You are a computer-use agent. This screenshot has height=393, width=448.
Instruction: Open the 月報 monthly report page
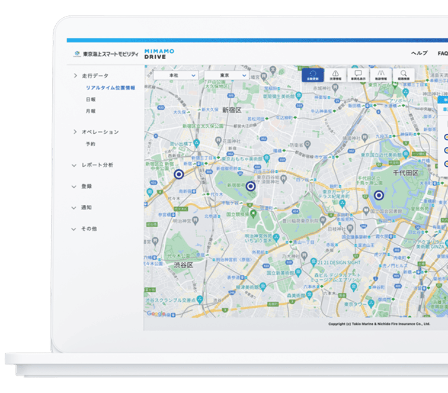[91, 111]
